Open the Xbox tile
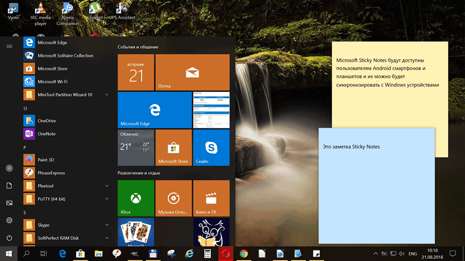The width and height of the screenshot is (465, 261). click(136, 198)
